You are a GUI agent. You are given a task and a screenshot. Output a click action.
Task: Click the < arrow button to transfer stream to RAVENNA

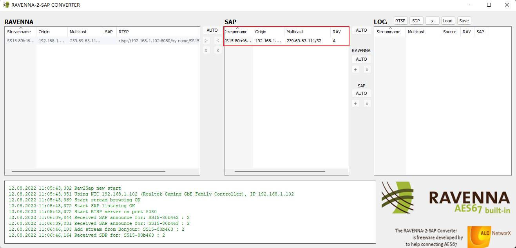click(218, 40)
